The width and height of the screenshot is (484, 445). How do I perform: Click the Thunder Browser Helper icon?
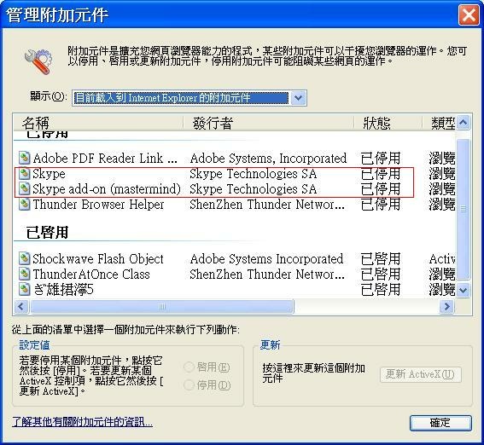coord(24,204)
